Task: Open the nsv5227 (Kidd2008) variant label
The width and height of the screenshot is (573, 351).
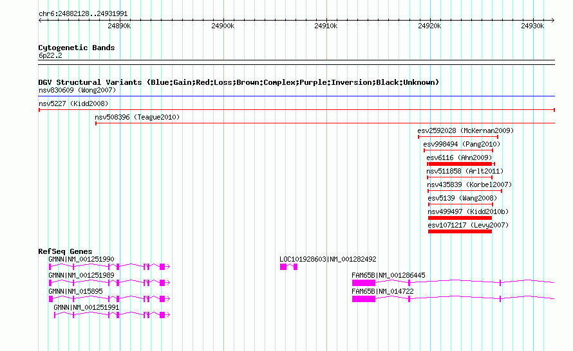Action: pyautogui.click(x=73, y=104)
